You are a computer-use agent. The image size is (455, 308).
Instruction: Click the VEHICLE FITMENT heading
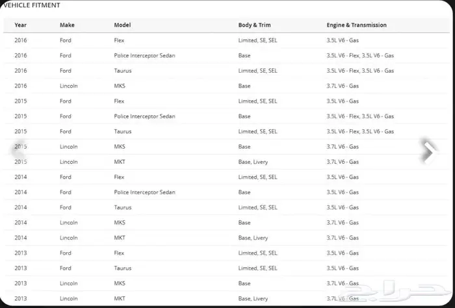point(31,5)
